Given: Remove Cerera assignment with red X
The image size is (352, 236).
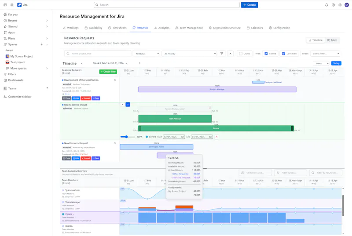Looking at the screenshot, I should (x=216, y=137).
